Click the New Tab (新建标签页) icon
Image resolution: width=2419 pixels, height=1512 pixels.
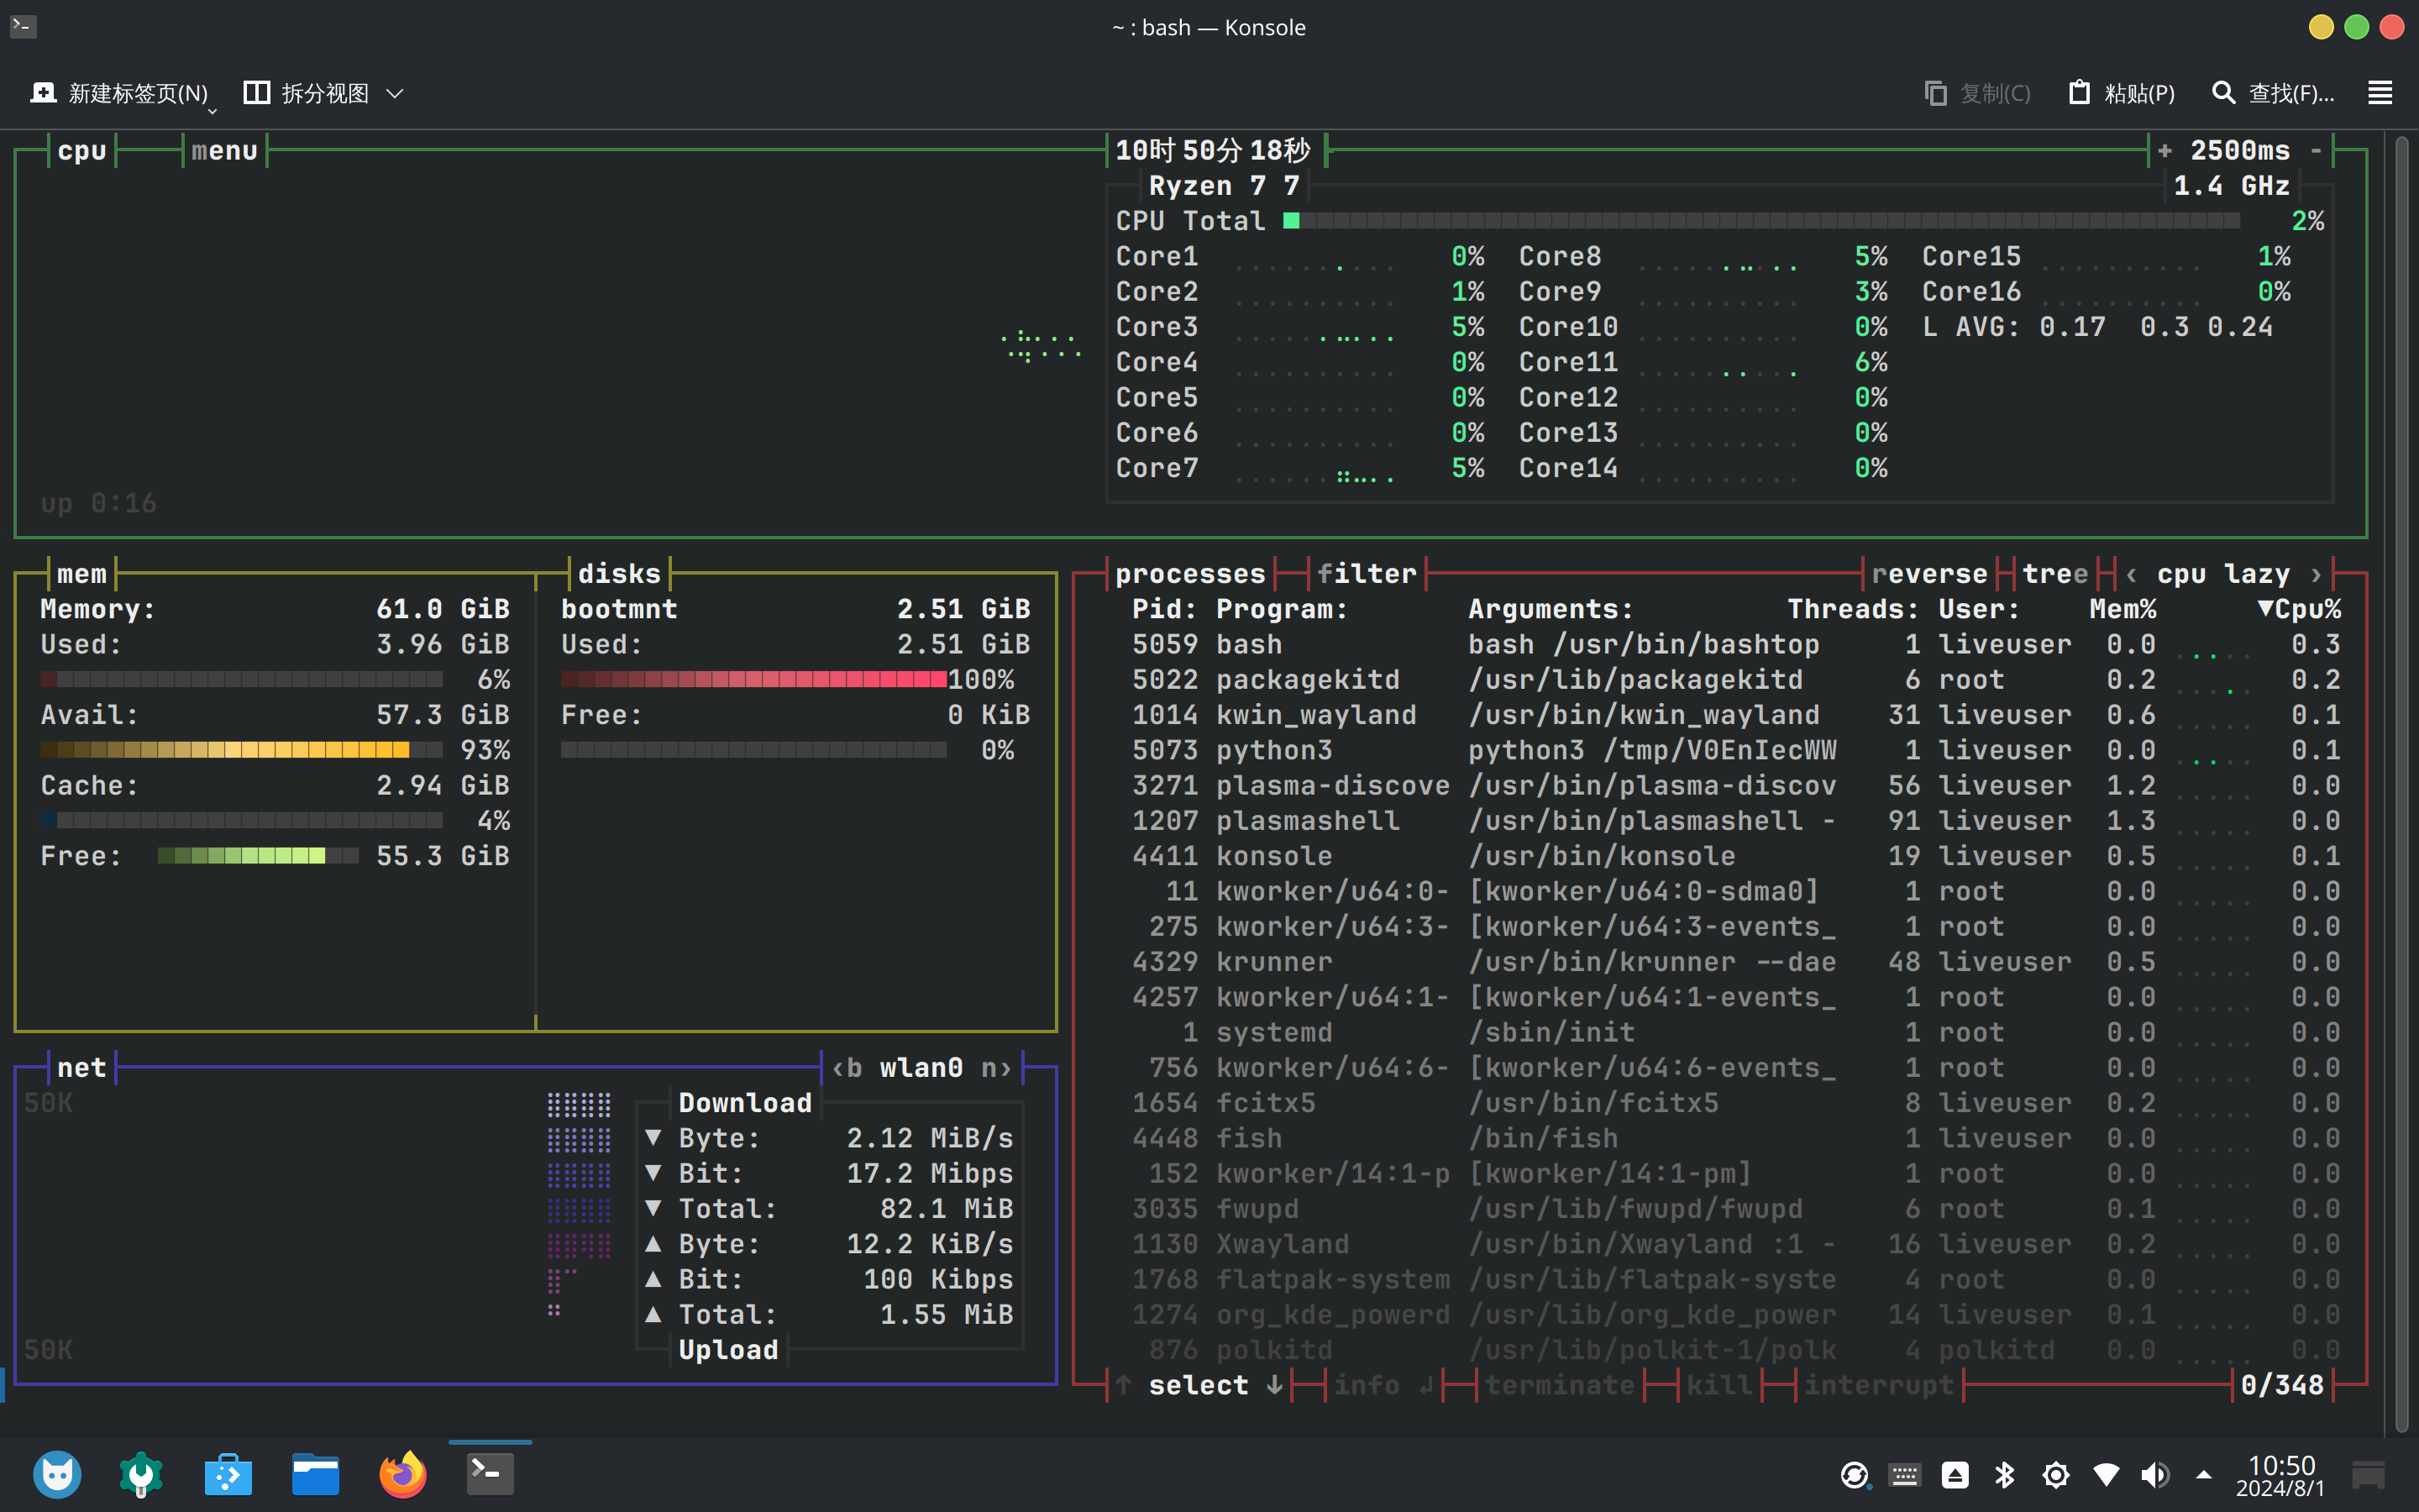tap(43, 93)
